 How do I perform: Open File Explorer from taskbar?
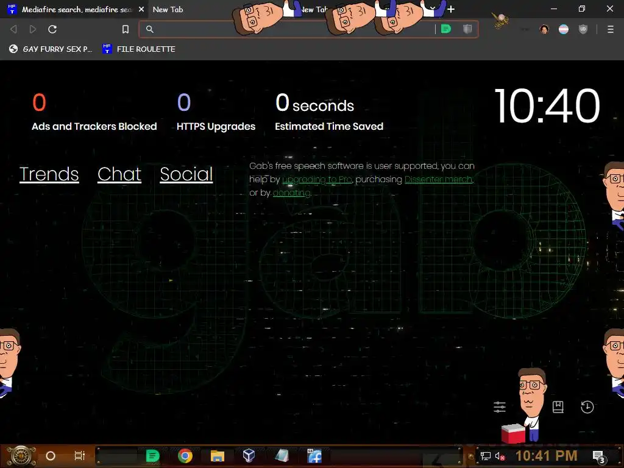(218, 456)
